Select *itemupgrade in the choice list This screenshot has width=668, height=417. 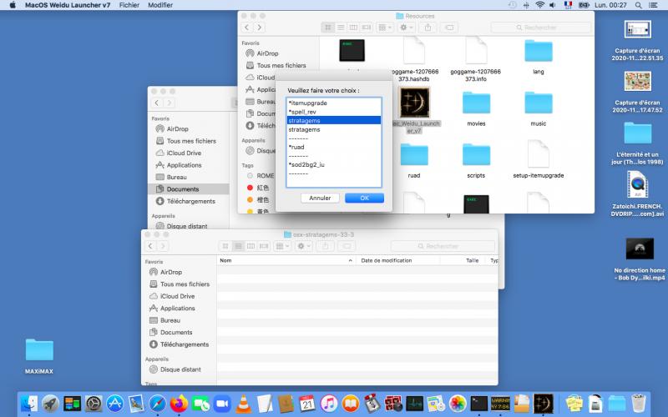(334, 103)
